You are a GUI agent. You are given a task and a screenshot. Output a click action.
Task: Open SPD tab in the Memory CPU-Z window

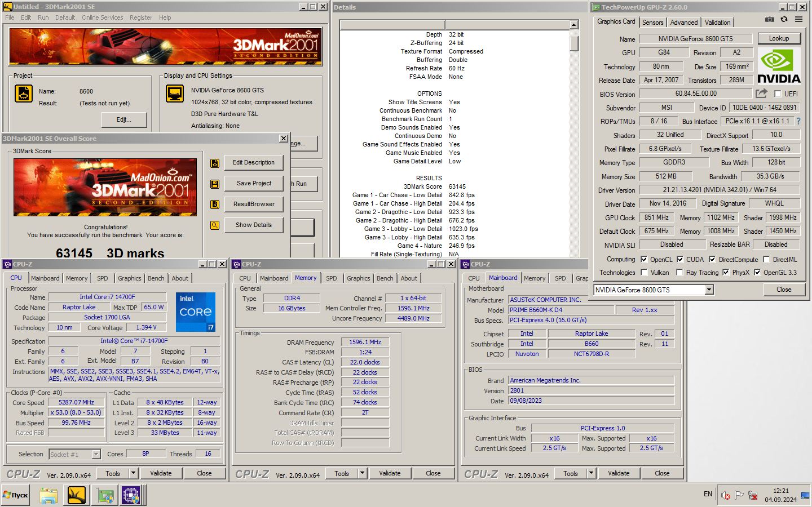[332, 278]
